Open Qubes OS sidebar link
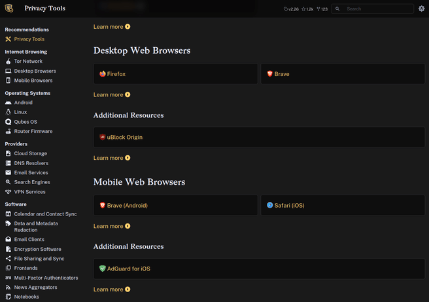 coord(26,122)
